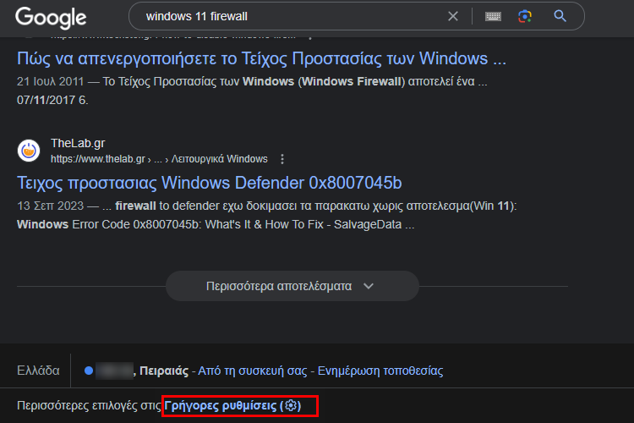This screenshot has height=423, width=634.
Task: Click 'Πειραιάς' location text
Action: click(164, 371)
